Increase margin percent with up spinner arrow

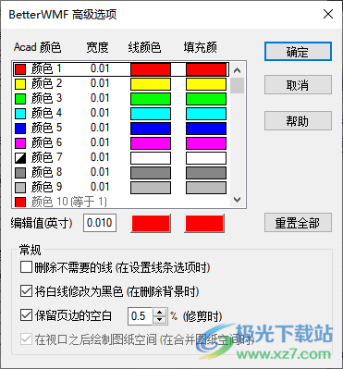pyautogui.click(x=160, y=312)
